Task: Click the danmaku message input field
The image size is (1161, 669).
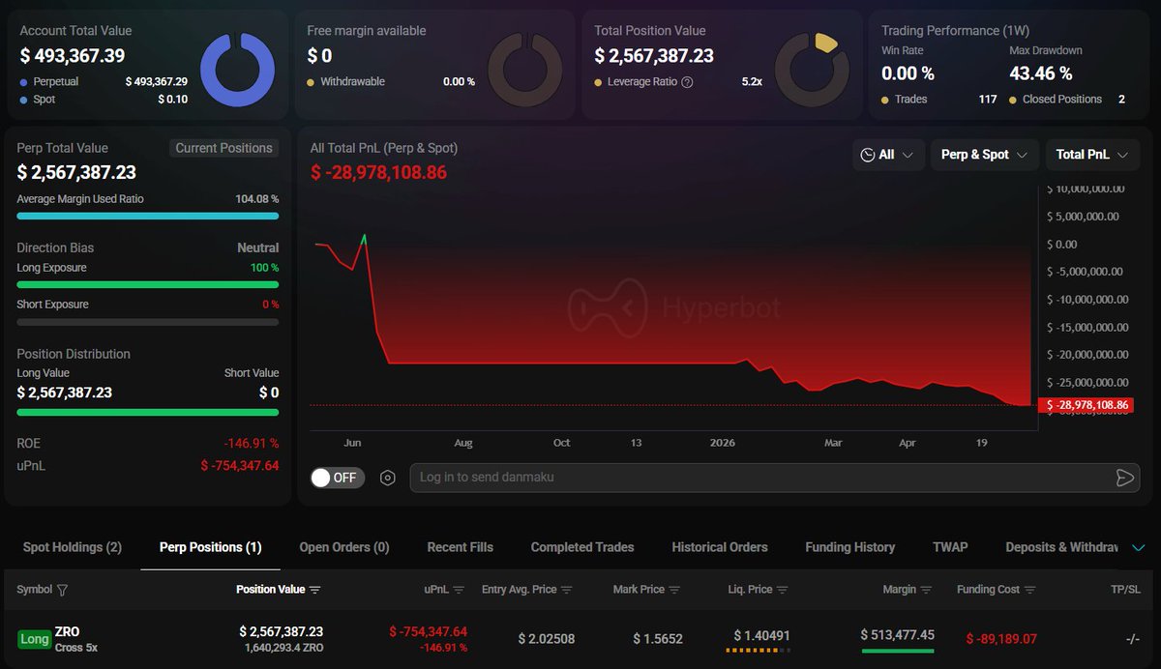Action: (x=755, y=478)
